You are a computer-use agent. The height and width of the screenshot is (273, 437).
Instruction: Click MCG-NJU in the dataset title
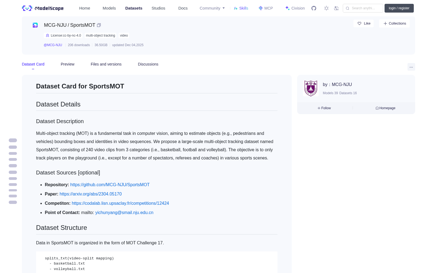point(55,25)
